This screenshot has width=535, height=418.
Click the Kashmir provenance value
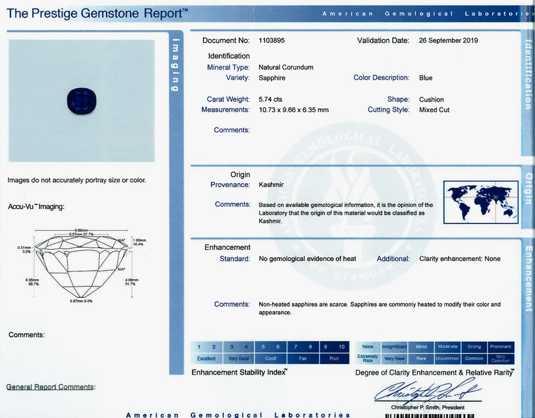click(271, 185)
